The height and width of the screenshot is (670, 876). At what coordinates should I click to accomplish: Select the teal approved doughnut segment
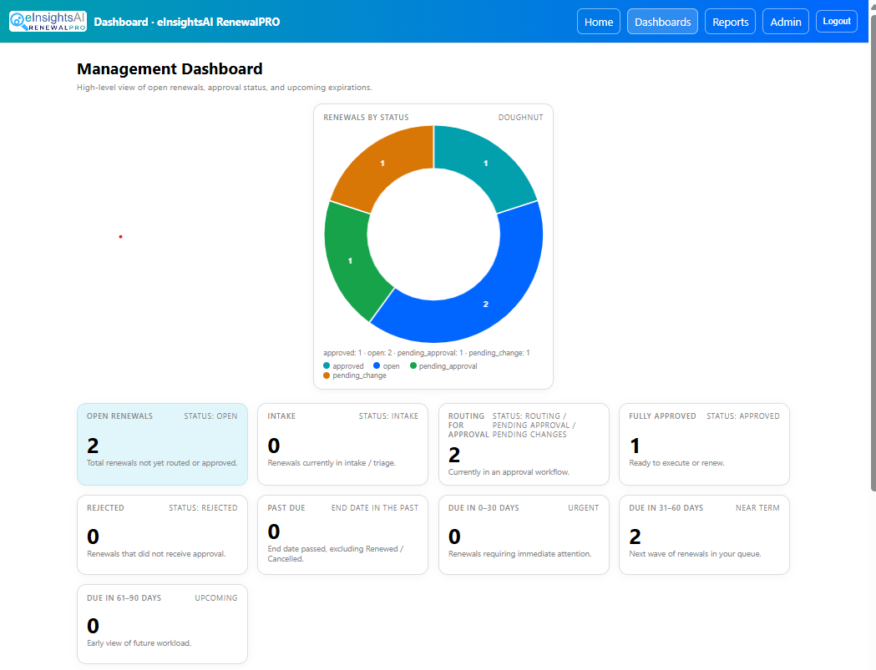click(x=485, y=164)
